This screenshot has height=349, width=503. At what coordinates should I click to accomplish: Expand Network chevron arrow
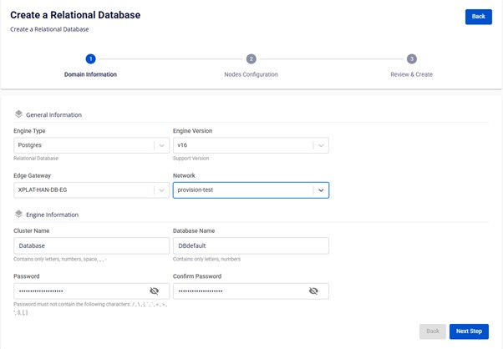point(321,190)
